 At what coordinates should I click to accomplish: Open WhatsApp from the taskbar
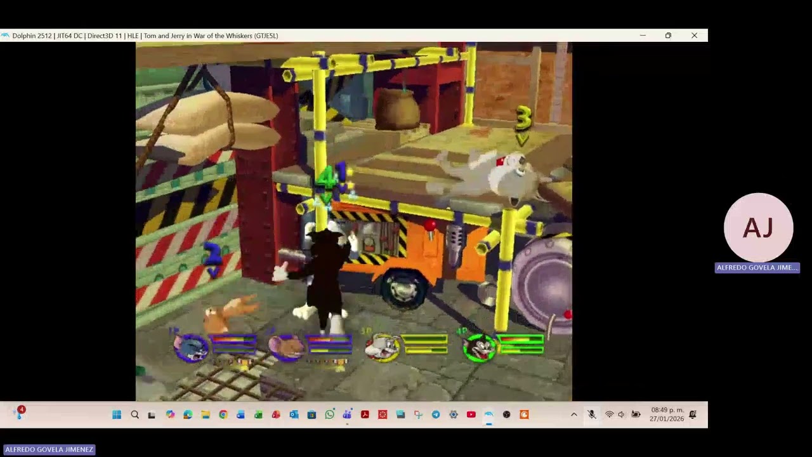329,414
